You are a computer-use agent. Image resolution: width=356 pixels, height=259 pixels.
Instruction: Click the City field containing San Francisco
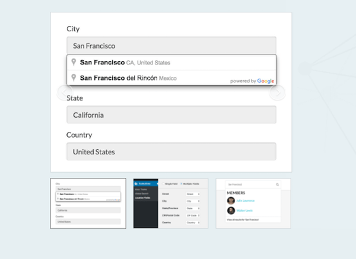point(171,46)
